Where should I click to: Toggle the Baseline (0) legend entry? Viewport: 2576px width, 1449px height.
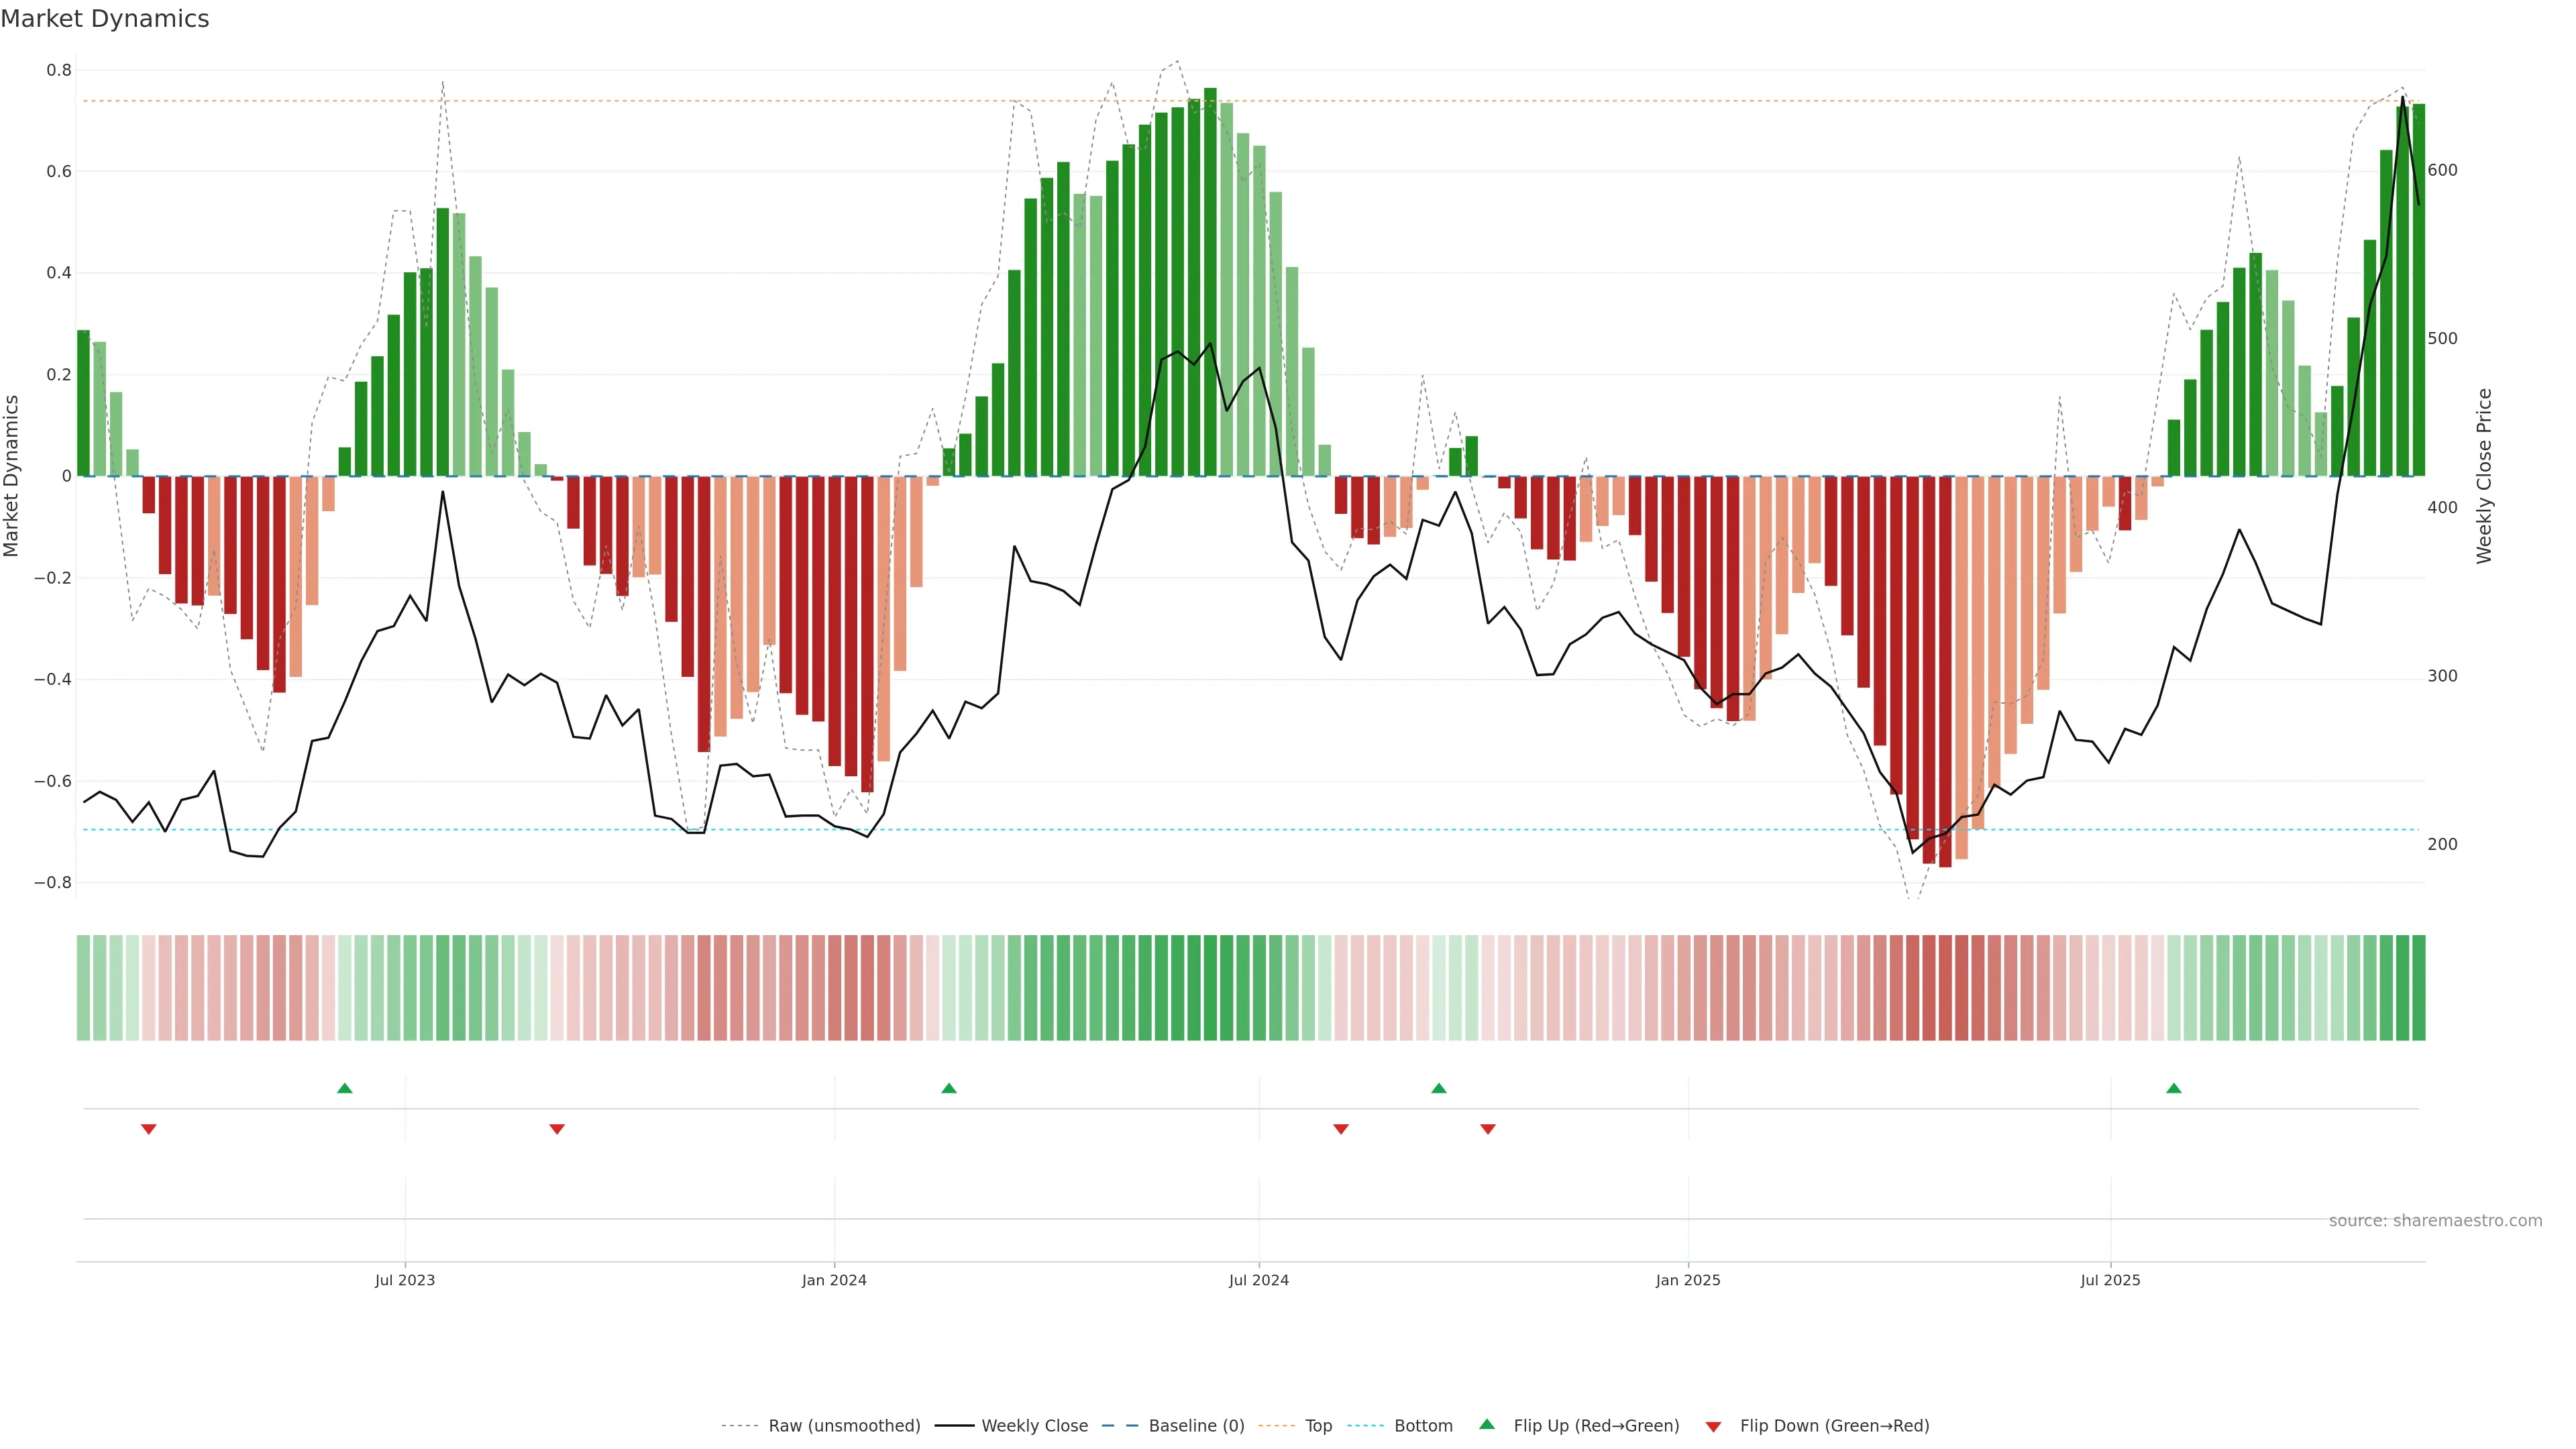click(x=1196, y=1426)
